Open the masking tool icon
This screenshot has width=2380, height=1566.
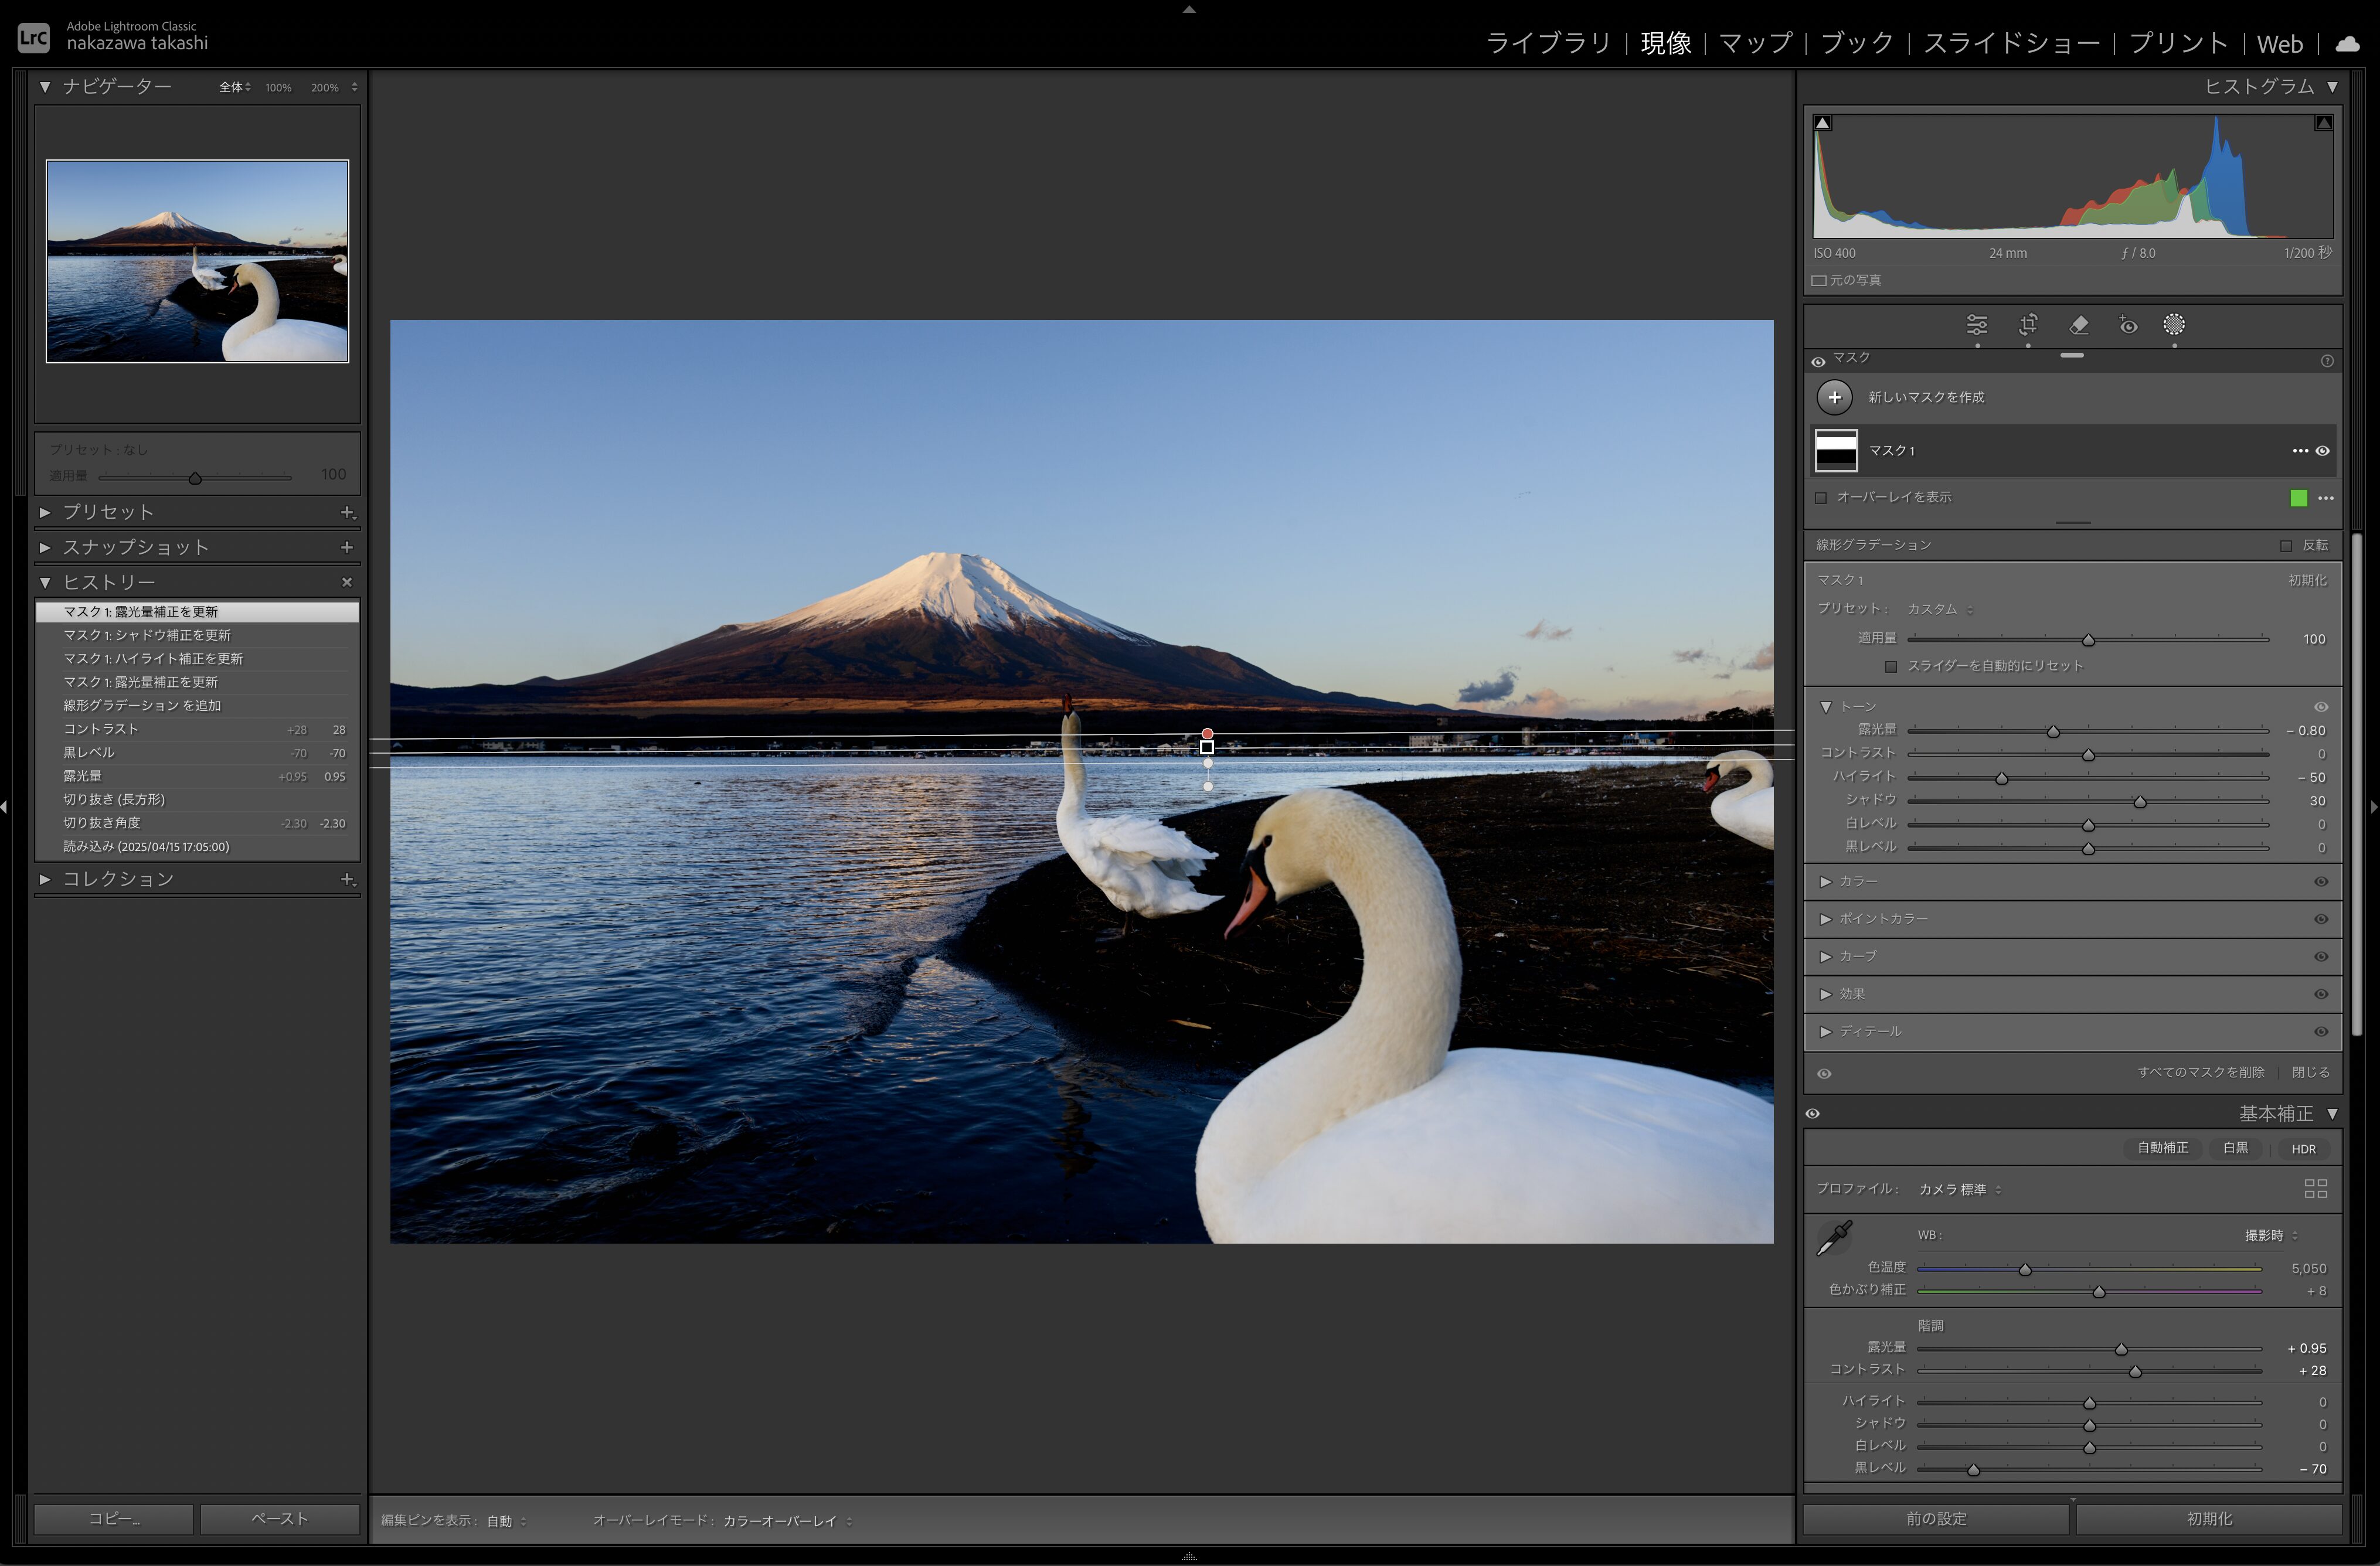pos(2174,325)
